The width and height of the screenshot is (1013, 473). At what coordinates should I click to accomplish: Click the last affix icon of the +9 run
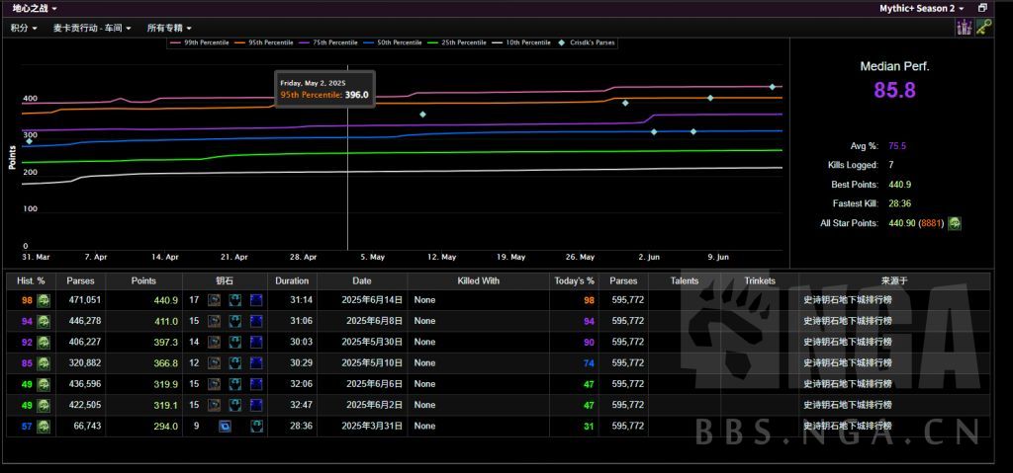point(256,426)
